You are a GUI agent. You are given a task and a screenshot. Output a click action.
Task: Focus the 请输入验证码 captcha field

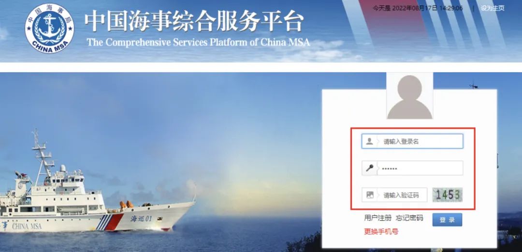[x=394, y=195]
